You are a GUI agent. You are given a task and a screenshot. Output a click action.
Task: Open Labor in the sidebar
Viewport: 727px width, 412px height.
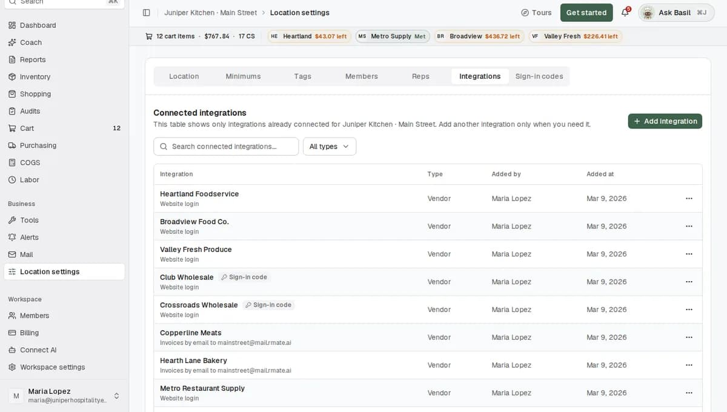[x=64, y=180]
